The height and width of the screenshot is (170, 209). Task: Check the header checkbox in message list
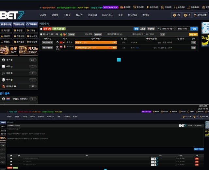[11, 156]
